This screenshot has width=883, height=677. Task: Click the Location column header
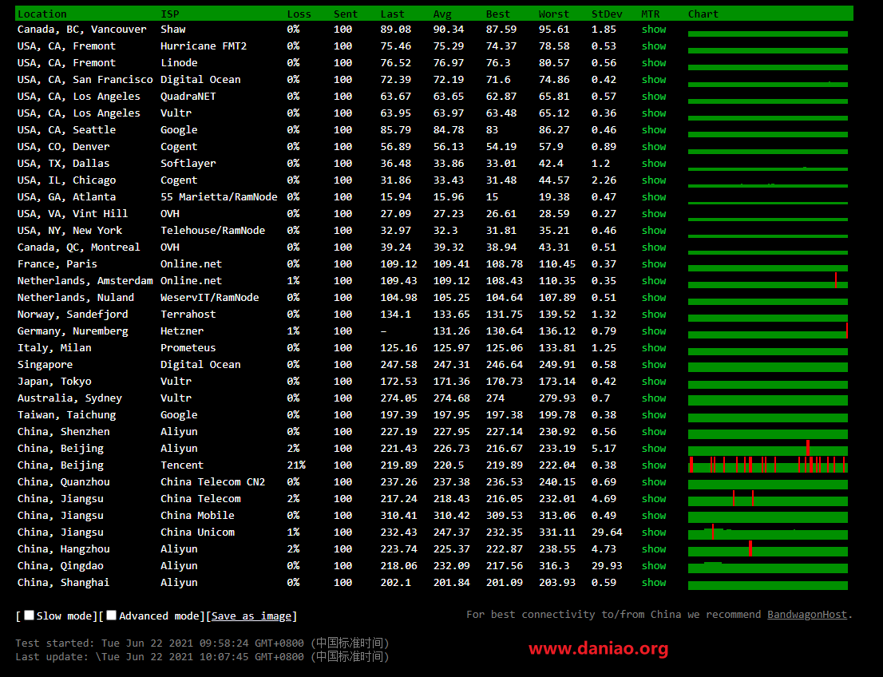click(x=42, y=14)
